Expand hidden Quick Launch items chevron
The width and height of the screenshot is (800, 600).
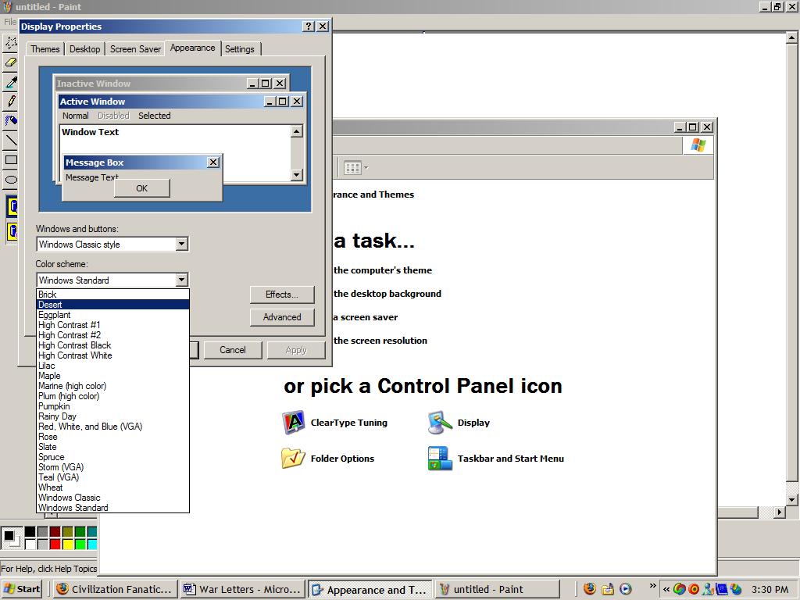coord(652,586)
